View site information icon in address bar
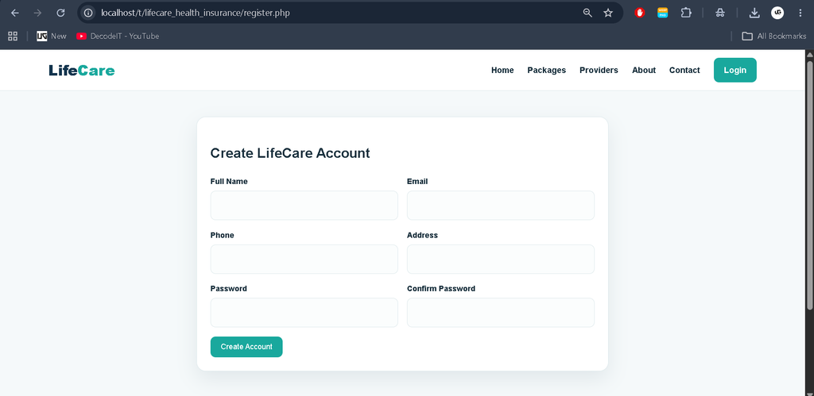This screenshot has height=396, width=814. pos(88,13)
